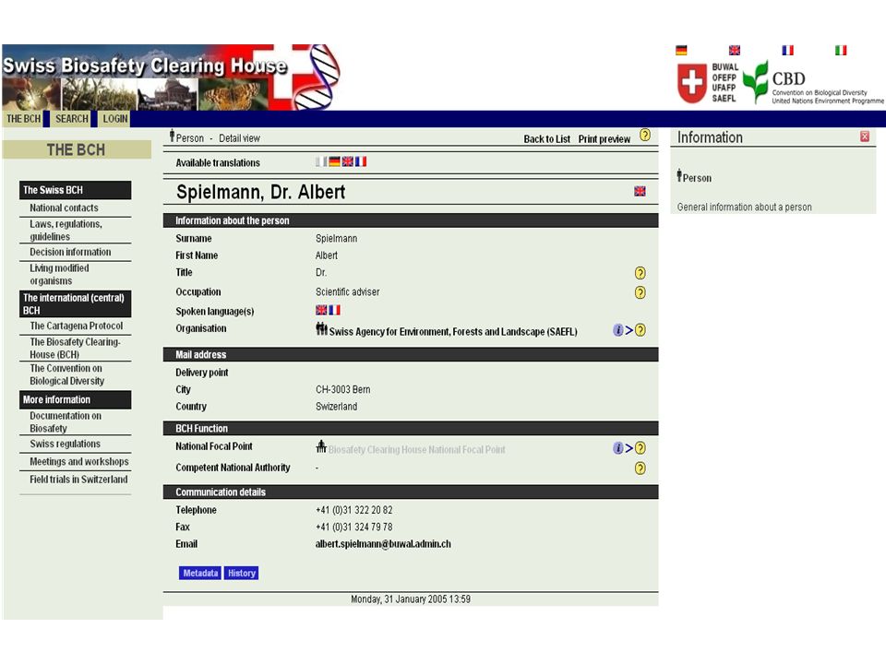Open Field trials in Switzerland
Screen dimensions: 886x664
point(78,480)
